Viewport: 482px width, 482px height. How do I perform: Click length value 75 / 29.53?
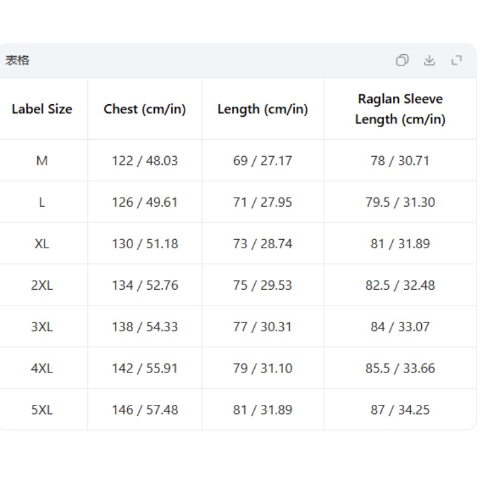[263, 285]
